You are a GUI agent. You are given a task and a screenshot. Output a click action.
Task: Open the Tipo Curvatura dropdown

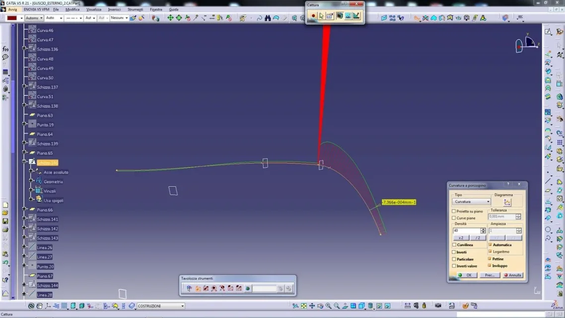pyautogui.click(x=471, y=202)
